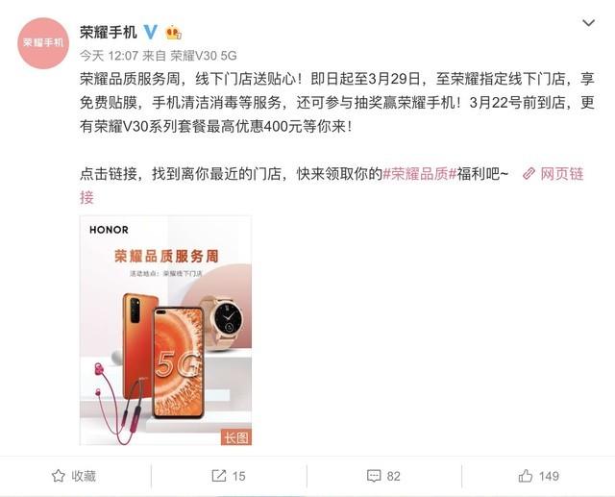
Task: Open the repost share icon
Action: pyautogui.click(x=219, y=476)
